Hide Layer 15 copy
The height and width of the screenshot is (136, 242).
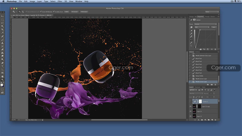tap(190, 106)
